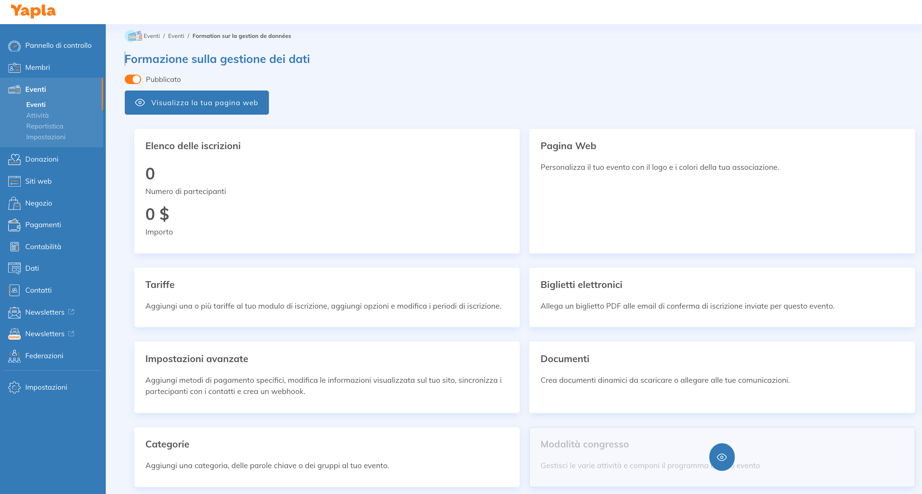Collapse the Eventi sidebar section
Image resolution: width=922 pixels, height=494 pixels.
click(35, 89)
